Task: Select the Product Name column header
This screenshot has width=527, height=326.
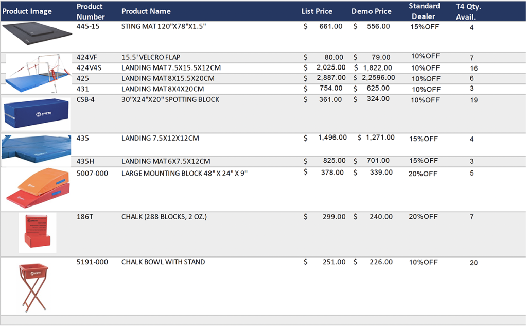Action: 146,11
